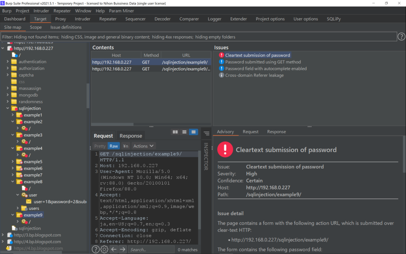Click the blue icon for Password field autocomplete issue

pos(221,68)
